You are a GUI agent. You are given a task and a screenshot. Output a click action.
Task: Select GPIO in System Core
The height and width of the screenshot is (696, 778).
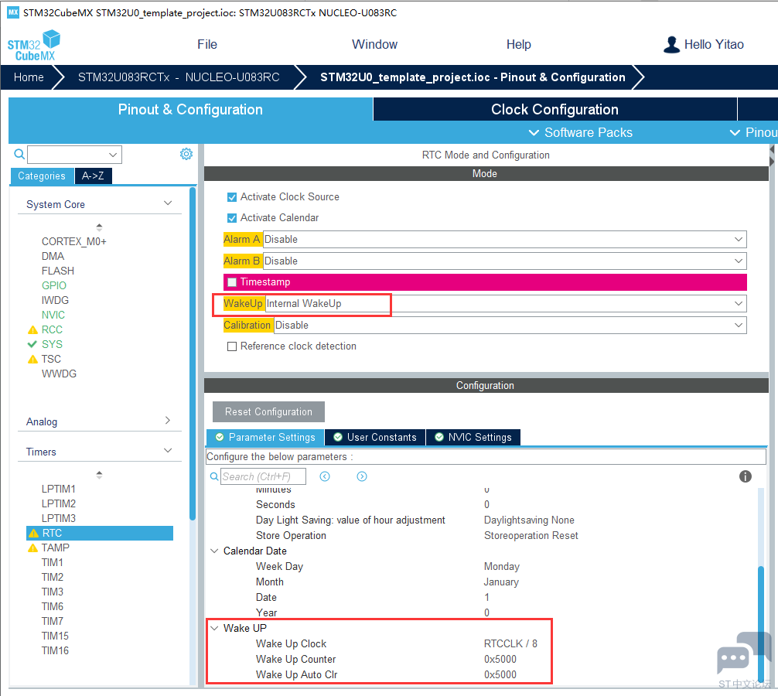click(x=53, y=285)
